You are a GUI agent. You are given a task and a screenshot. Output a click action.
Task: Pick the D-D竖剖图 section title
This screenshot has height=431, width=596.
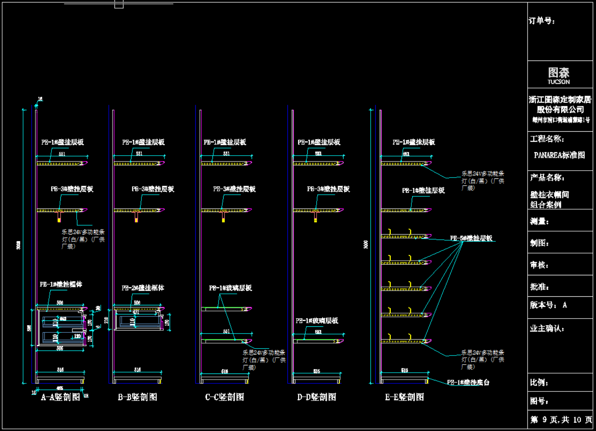coord(317,397)
